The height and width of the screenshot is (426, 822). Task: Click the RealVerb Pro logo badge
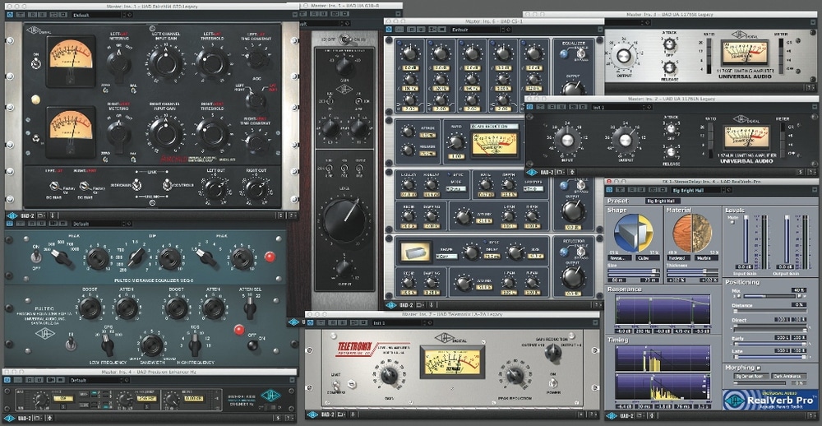(x=769, y=400)
